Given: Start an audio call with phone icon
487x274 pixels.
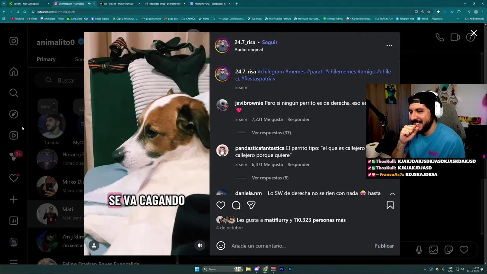Looking at the screenshot, I should pos(440,37).
